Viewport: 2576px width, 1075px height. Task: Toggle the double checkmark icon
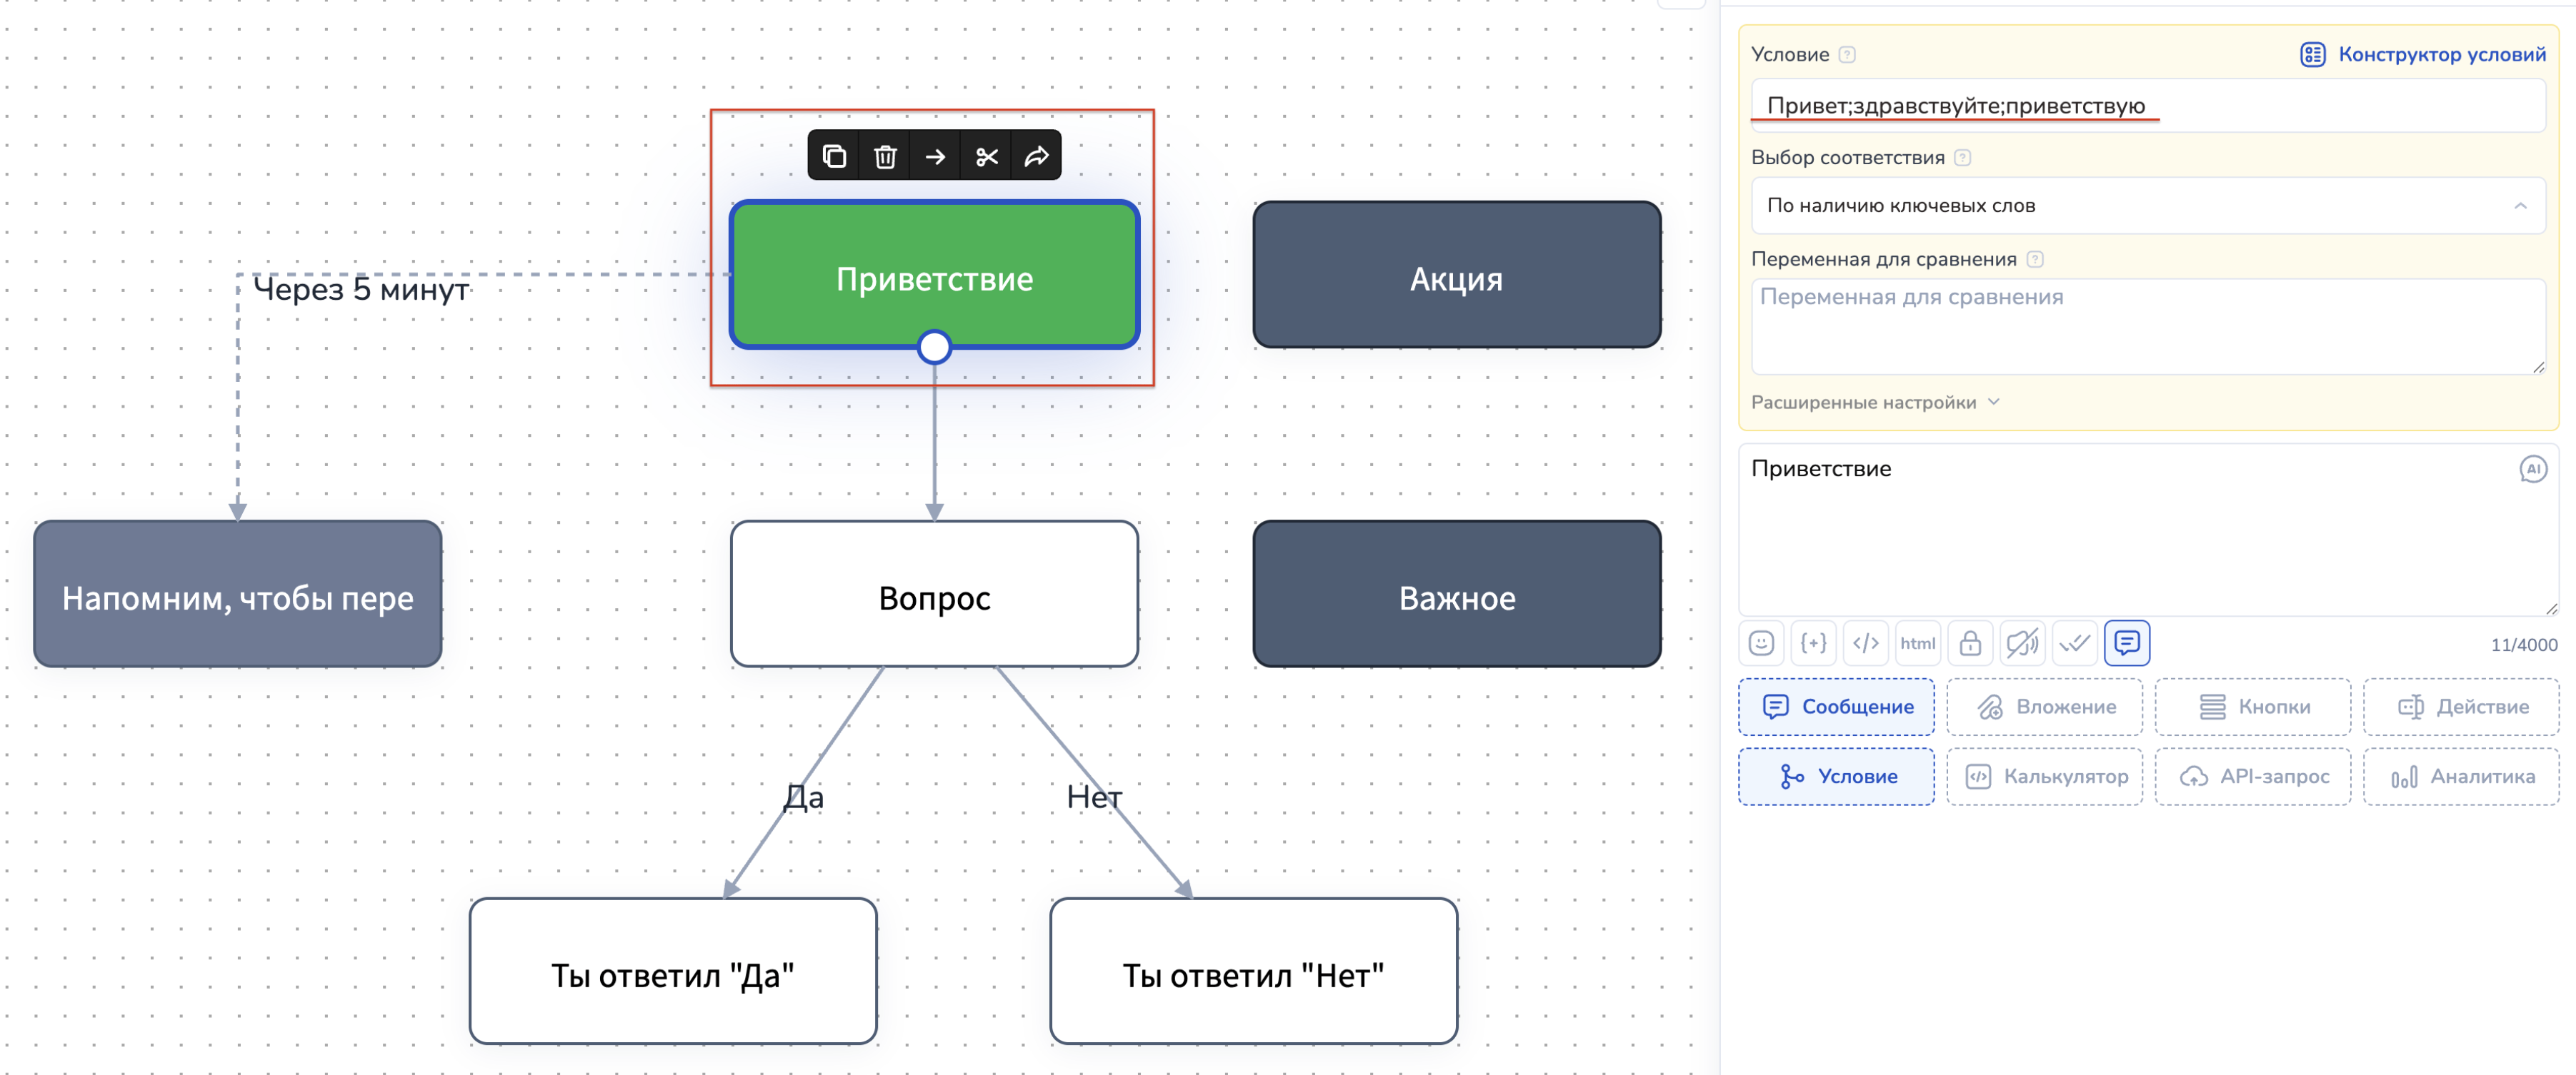pyautogui.click(x=2075, y=643)
